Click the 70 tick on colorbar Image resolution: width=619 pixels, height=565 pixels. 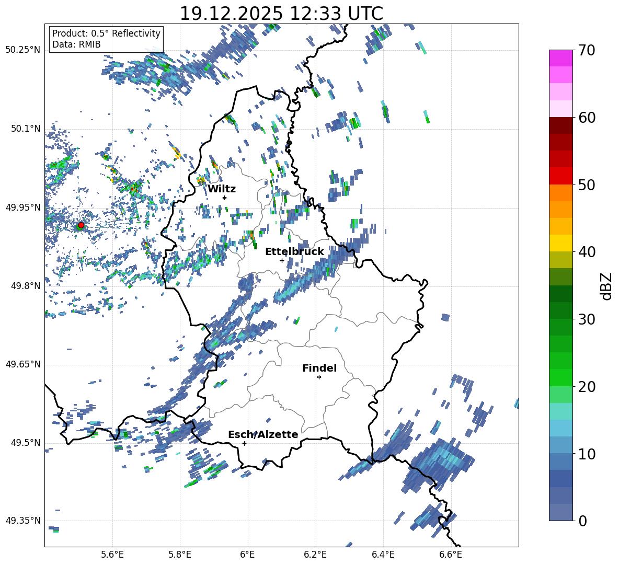pyautogui.click(x=587, y=50)
